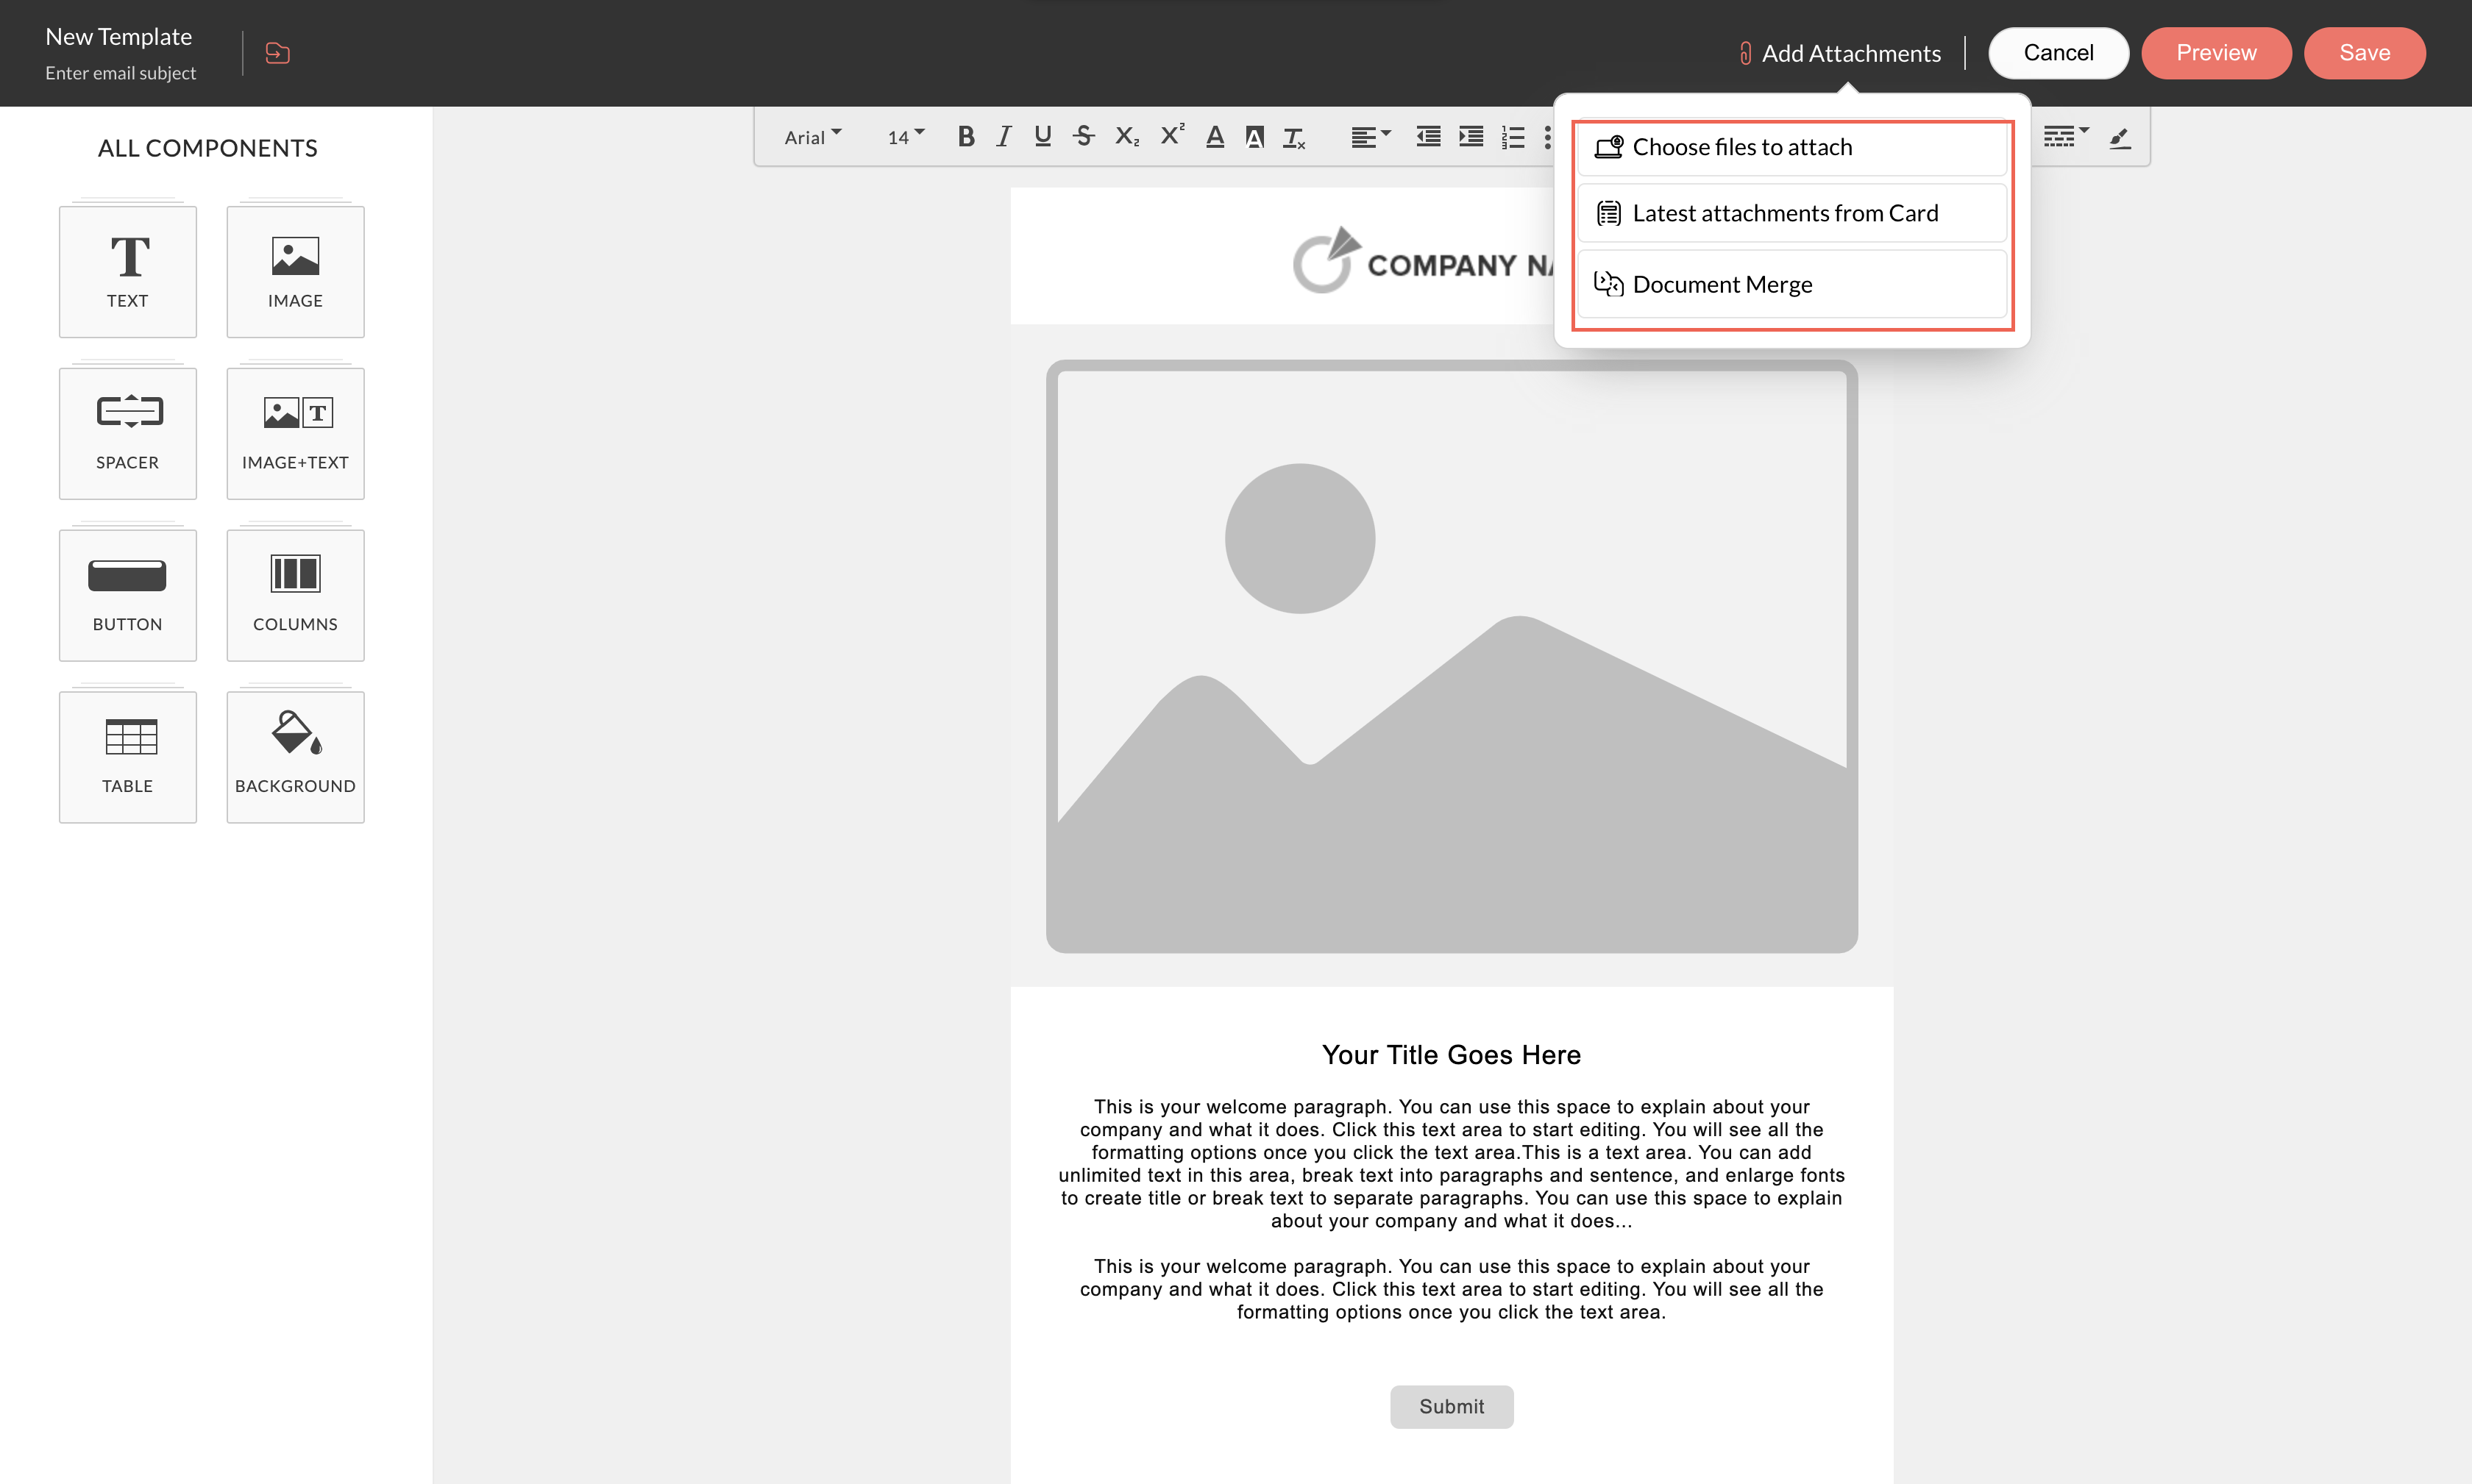The height and width of the screenshot is (1484, 2472).
Task: Open the text font color picker
Action: click(1215, 137)
